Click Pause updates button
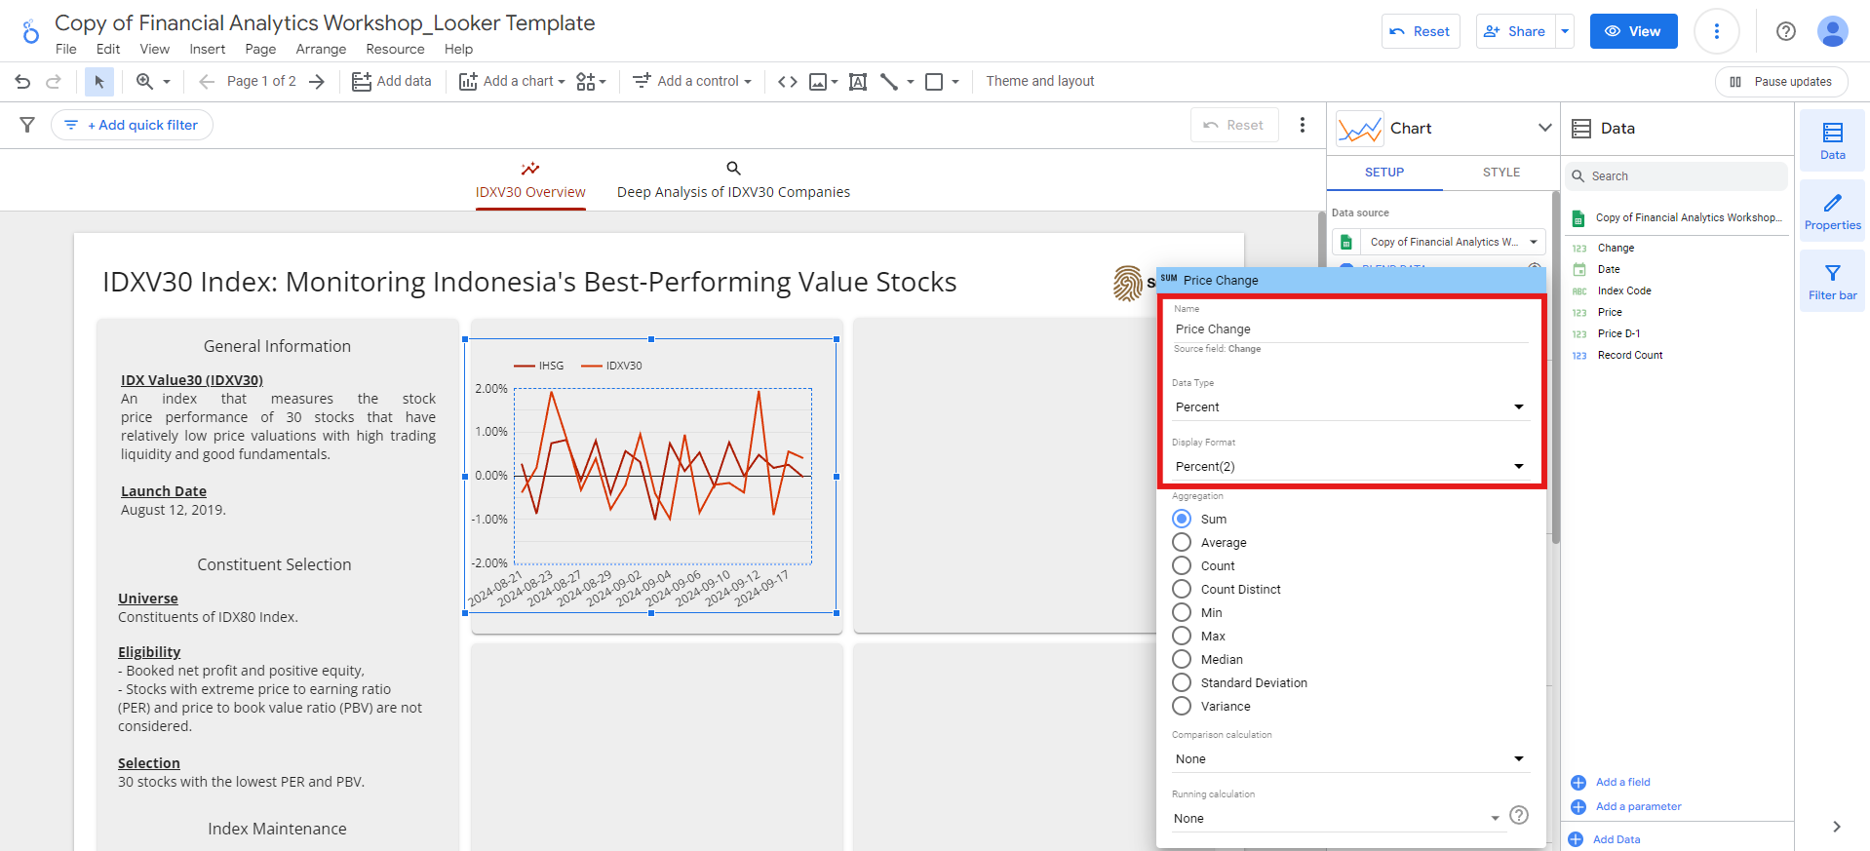This screenshot has width=1870, height=851. click(x=1780, y=82)
